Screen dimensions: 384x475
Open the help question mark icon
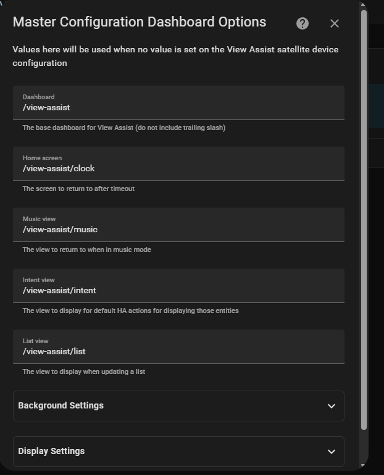(303, 23)
